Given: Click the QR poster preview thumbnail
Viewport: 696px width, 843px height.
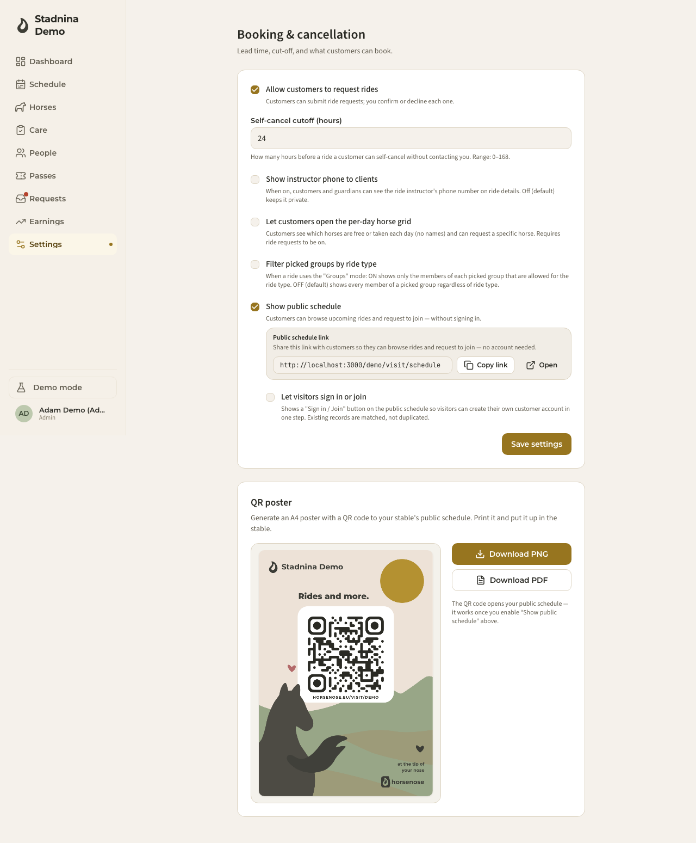Looking at the screenshot, I should 346,673.
